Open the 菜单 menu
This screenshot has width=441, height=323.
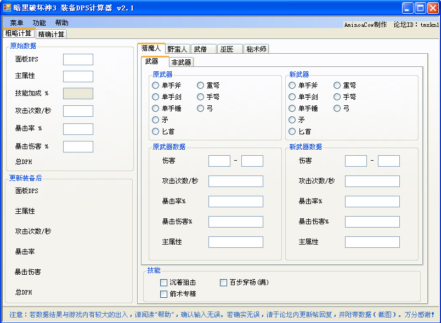pos(16,23)
